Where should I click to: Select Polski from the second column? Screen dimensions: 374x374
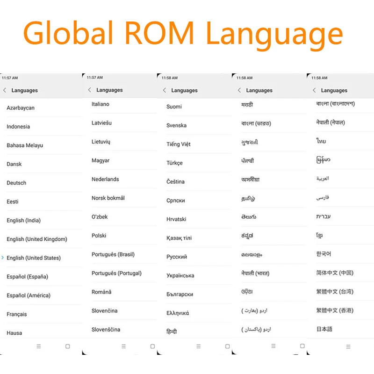tap(99, 236)
